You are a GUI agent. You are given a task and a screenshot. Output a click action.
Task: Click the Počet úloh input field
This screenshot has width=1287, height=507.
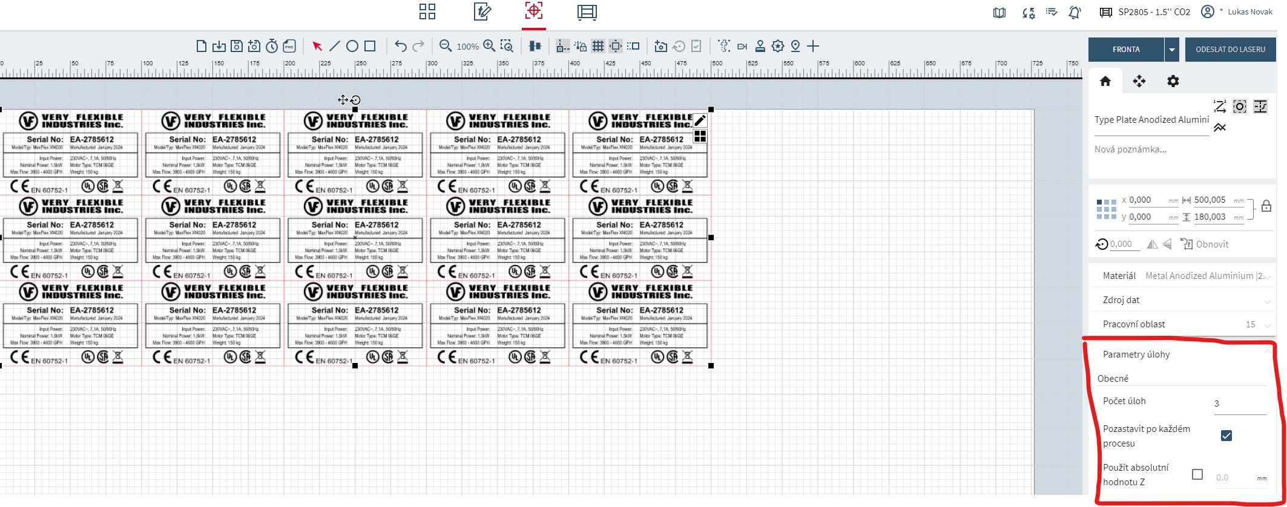pyautogui.click(x=1239, y=404)
